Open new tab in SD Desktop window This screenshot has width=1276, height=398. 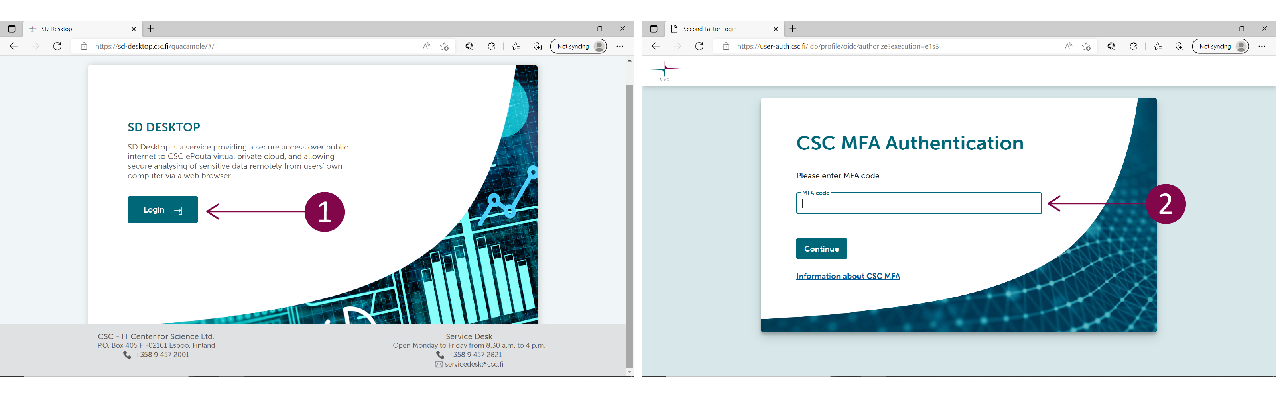151,29
